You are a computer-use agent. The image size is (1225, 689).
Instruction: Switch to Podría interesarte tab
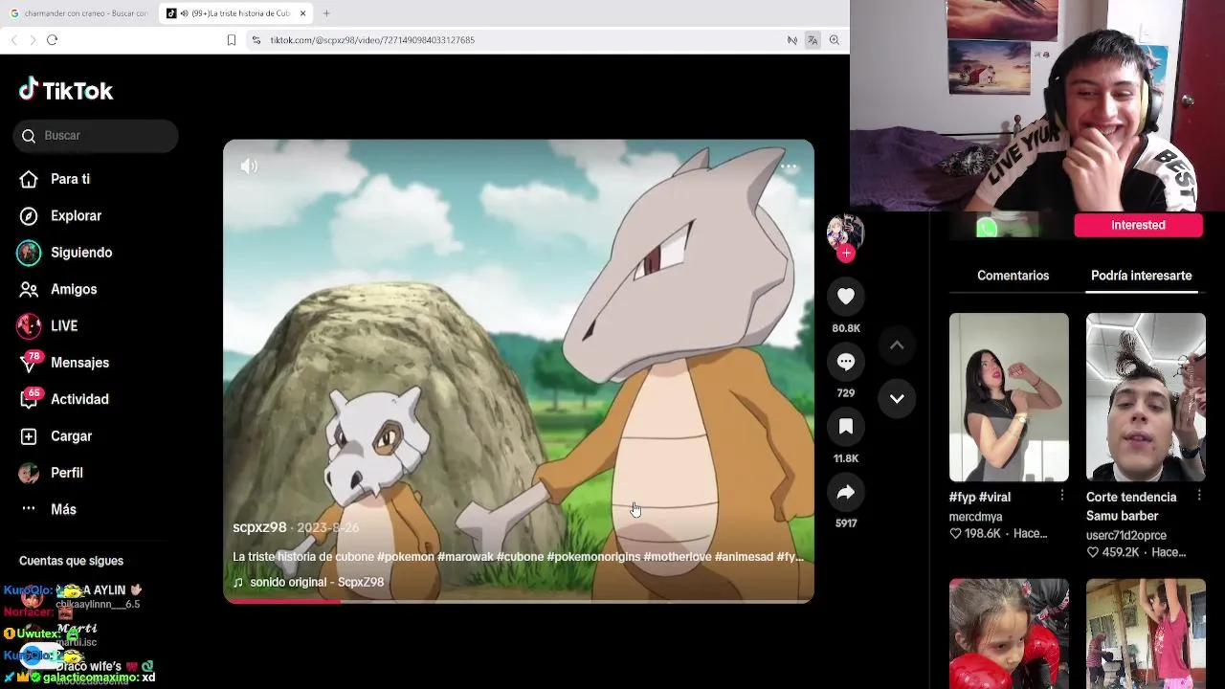pyautogui.click(x=1141, y=276)
